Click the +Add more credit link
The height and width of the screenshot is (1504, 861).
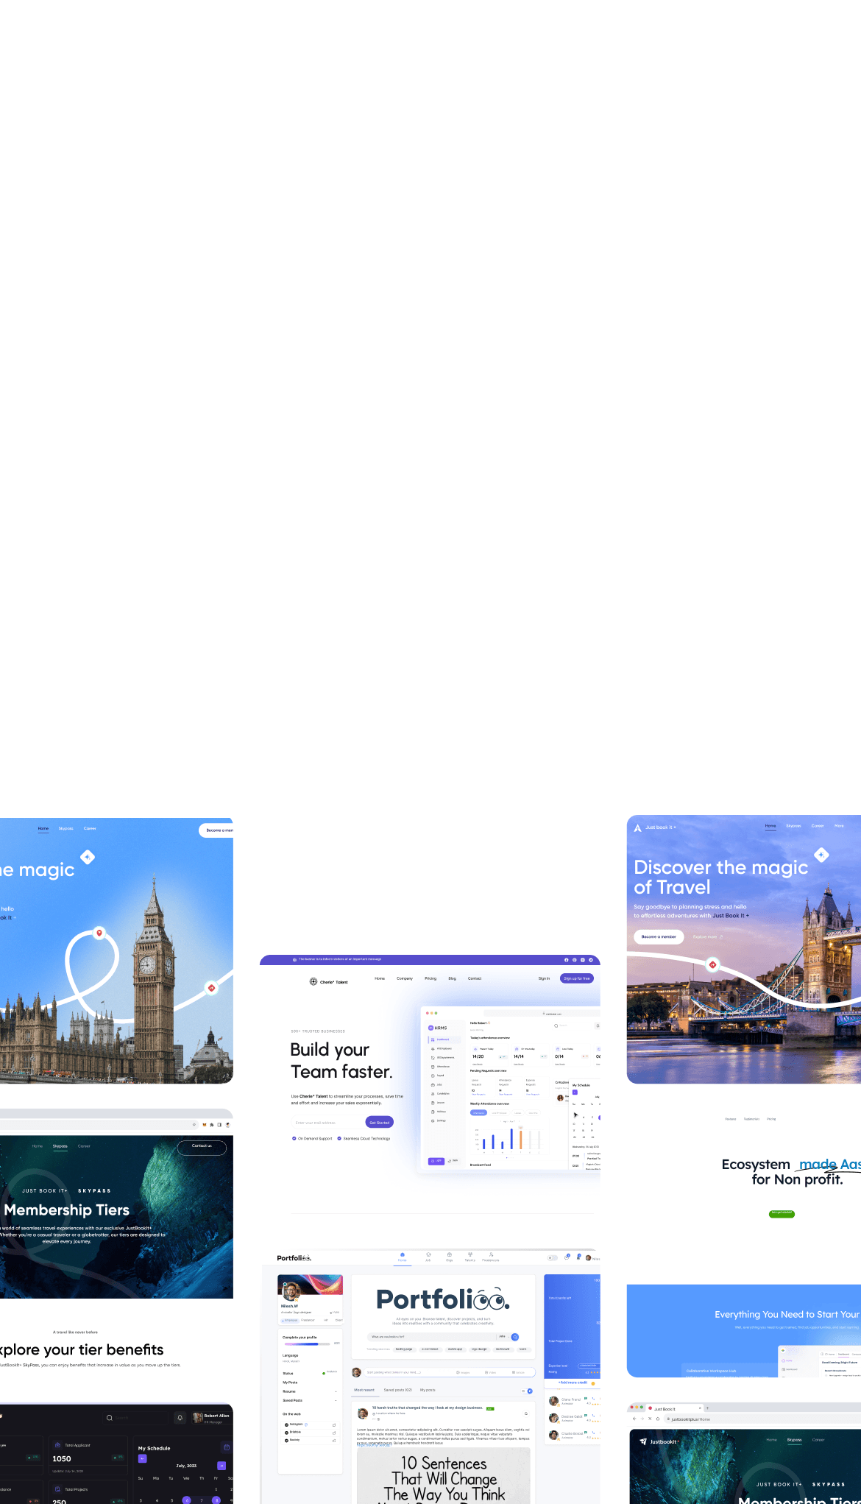coord(573,1383)
